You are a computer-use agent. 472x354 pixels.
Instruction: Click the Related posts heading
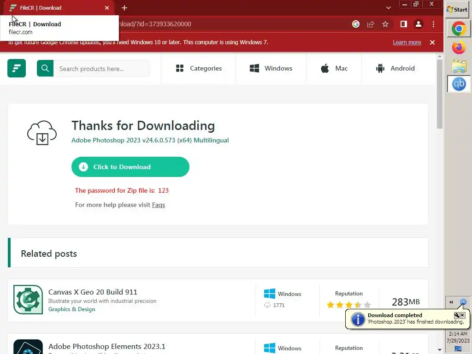49,254
